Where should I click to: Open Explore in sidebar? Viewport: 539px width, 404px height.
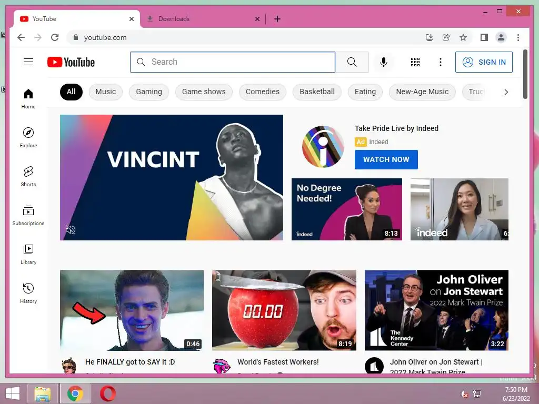(x=28, y=138)
